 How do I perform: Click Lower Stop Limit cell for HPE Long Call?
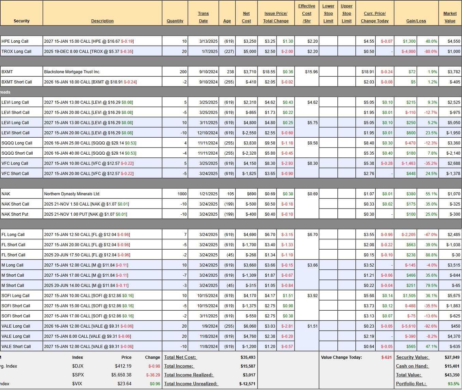click(x=328, y=41)
